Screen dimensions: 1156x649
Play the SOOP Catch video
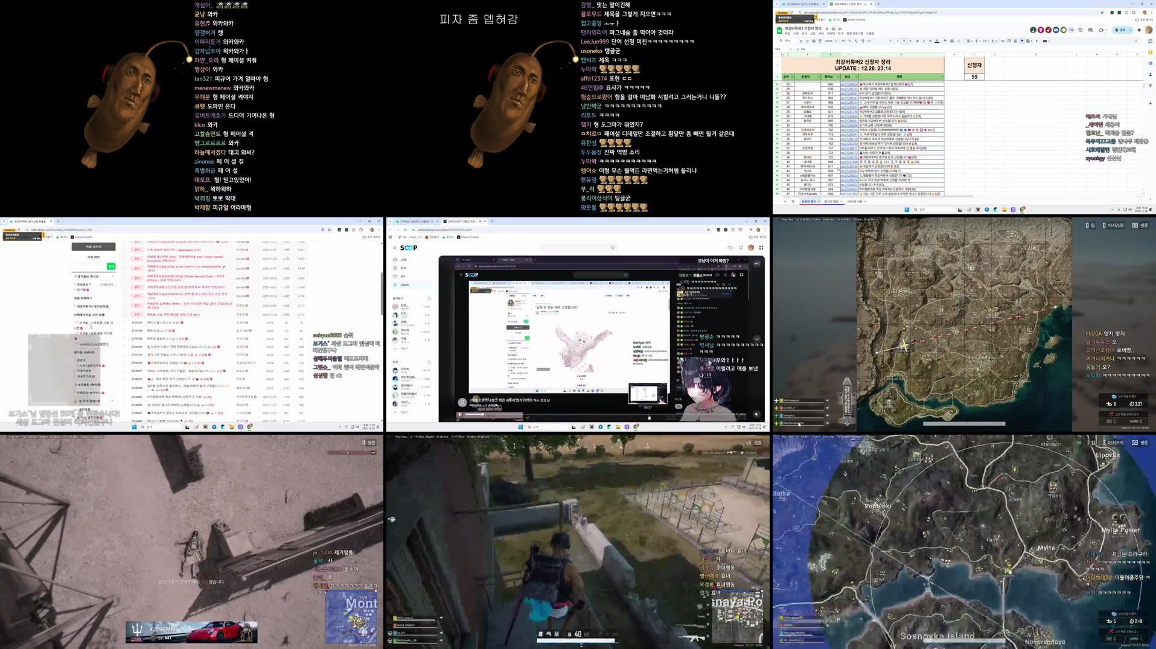460,415
